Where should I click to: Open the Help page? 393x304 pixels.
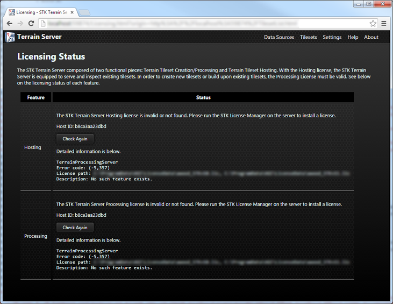pyautogui.click(x=353, y=37)
